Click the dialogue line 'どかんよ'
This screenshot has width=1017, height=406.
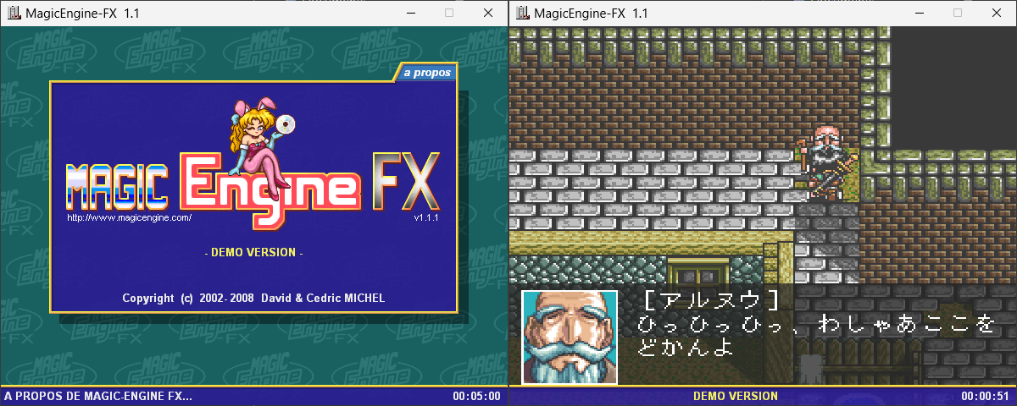[685, 348]
